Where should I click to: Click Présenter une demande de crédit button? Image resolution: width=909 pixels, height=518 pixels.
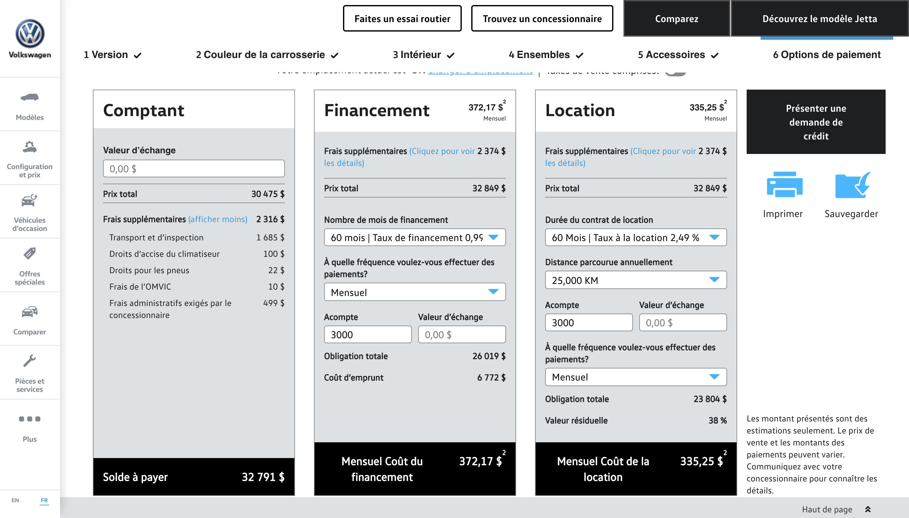tap(816, 122)
